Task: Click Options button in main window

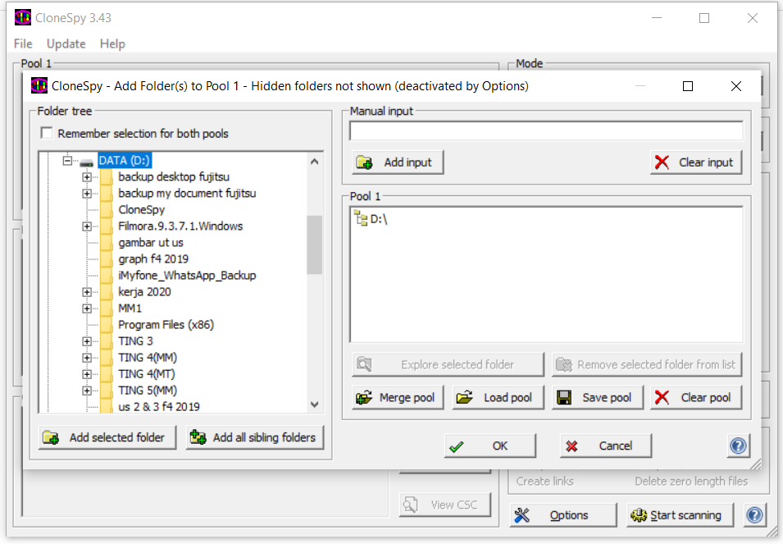Action: point(563,515)
